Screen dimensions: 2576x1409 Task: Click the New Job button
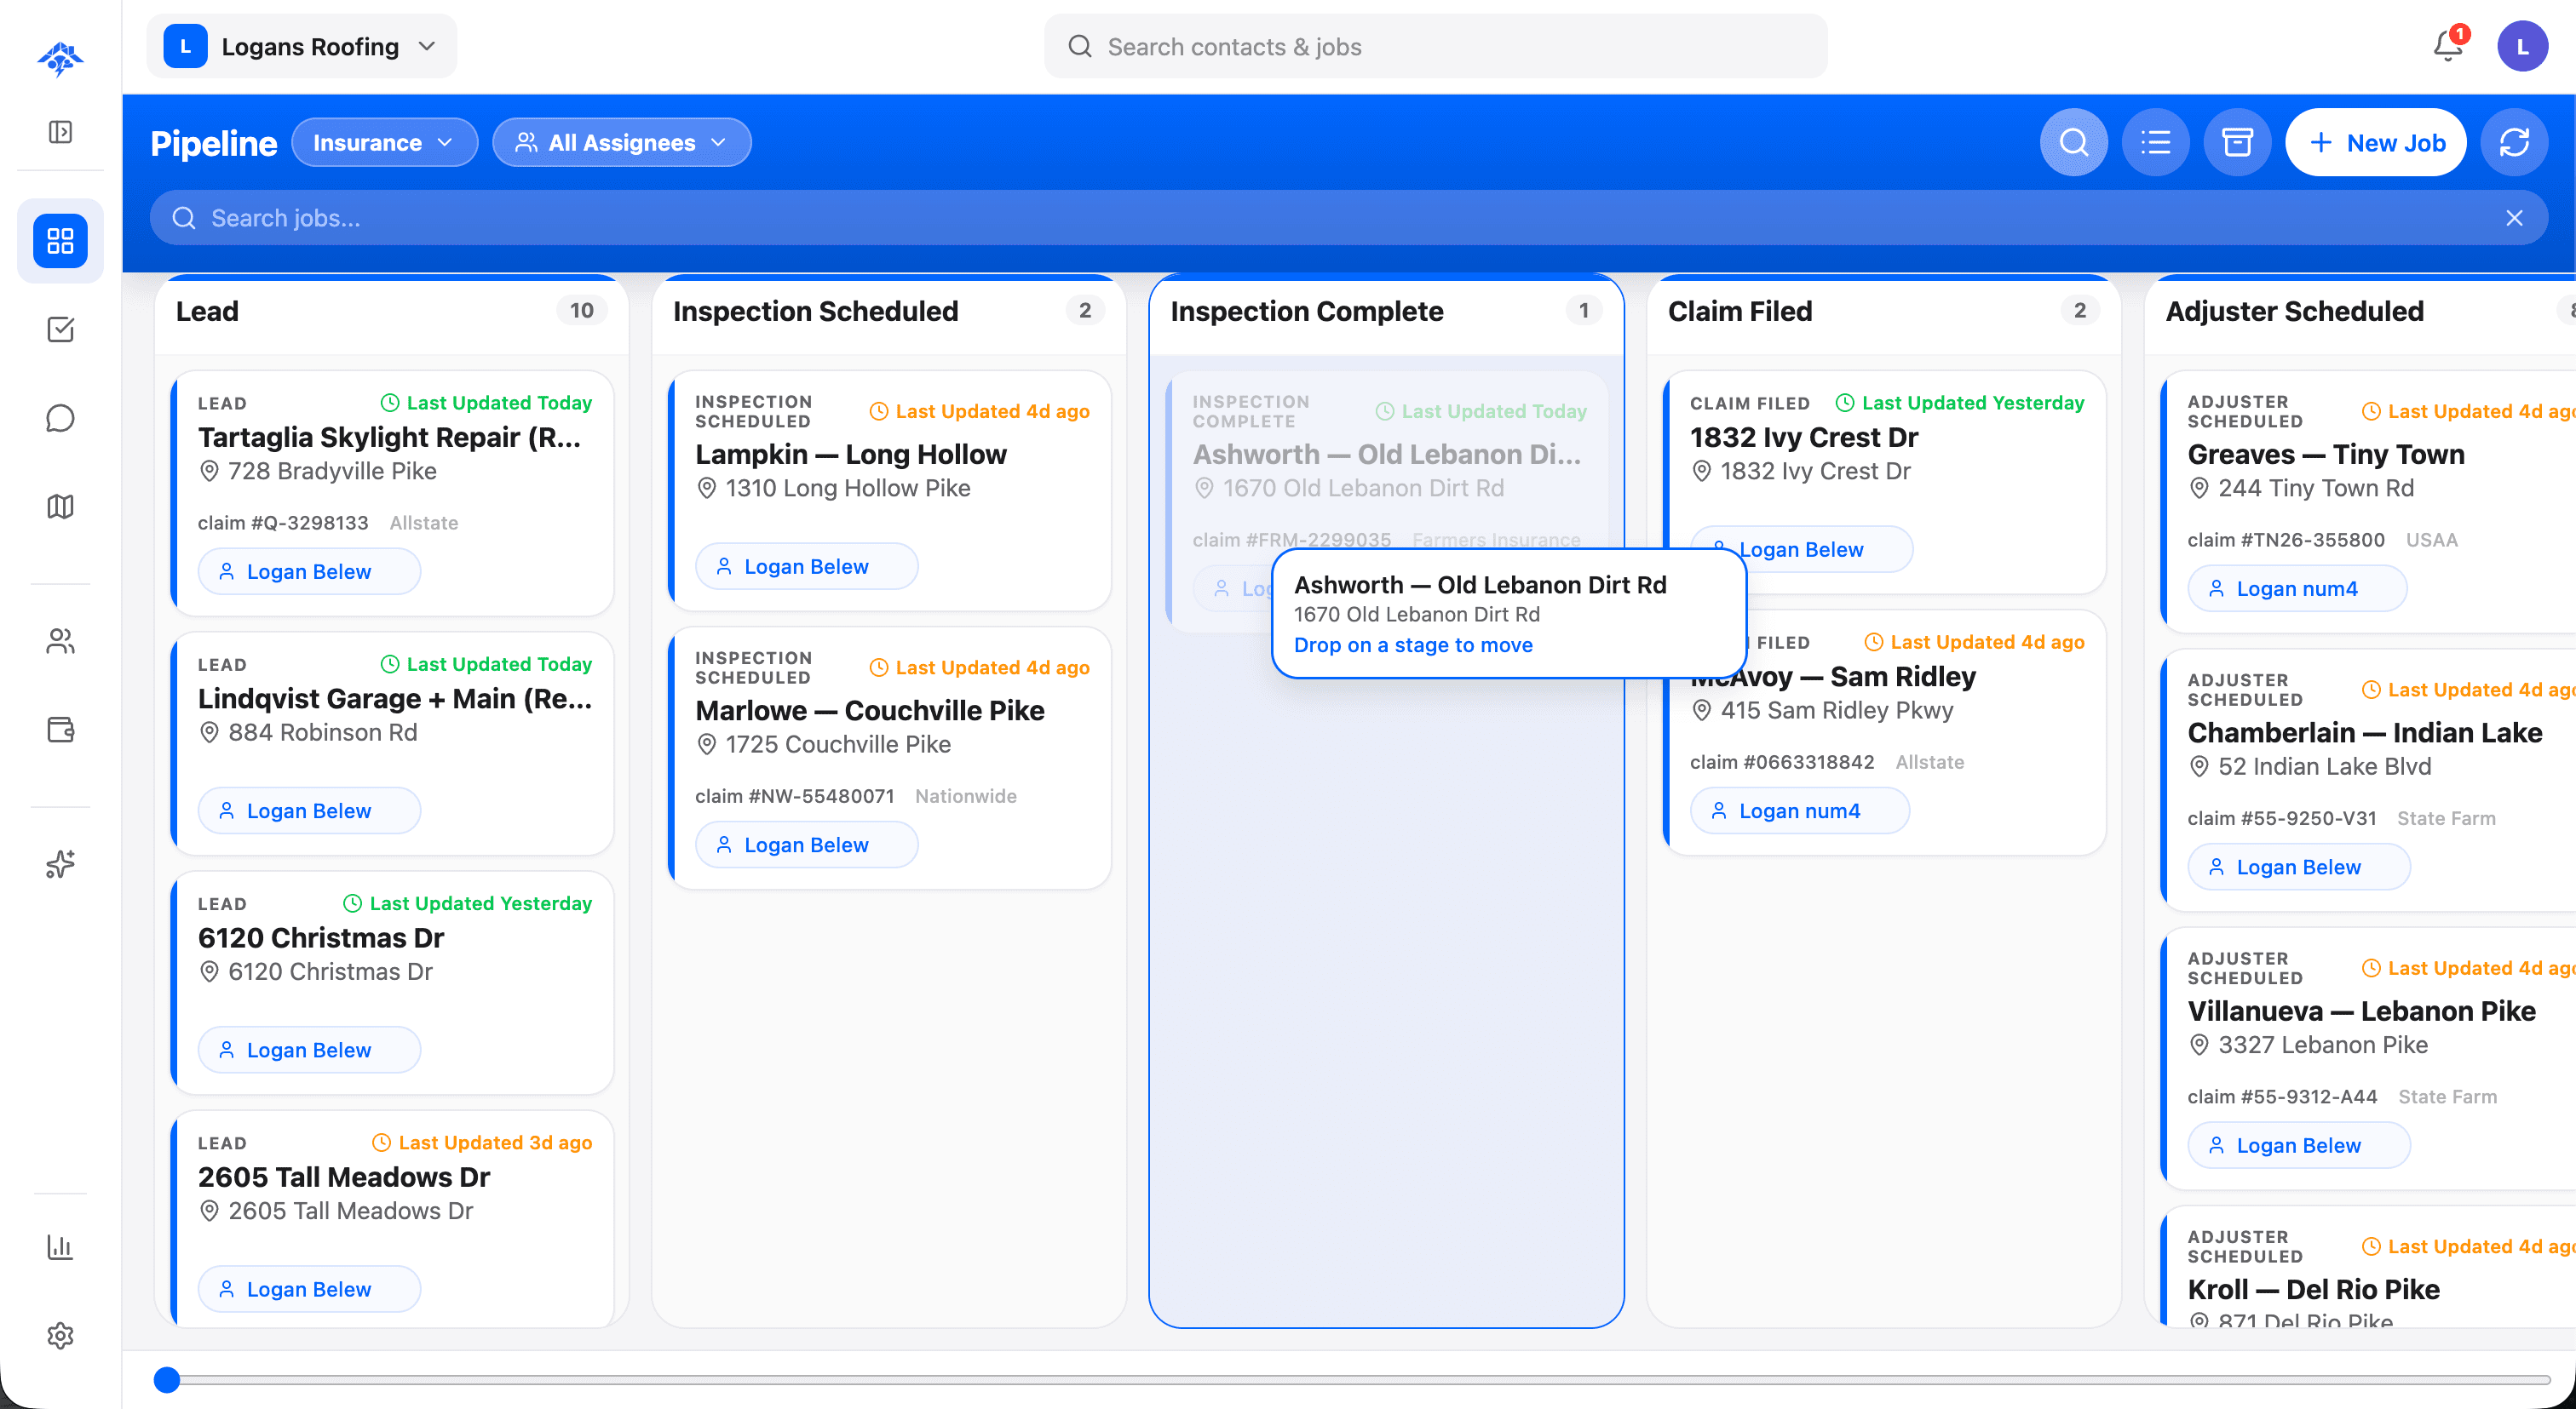tap(2375, 143)
